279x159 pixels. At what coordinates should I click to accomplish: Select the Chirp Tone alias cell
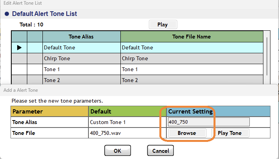(x=81, y=59)
